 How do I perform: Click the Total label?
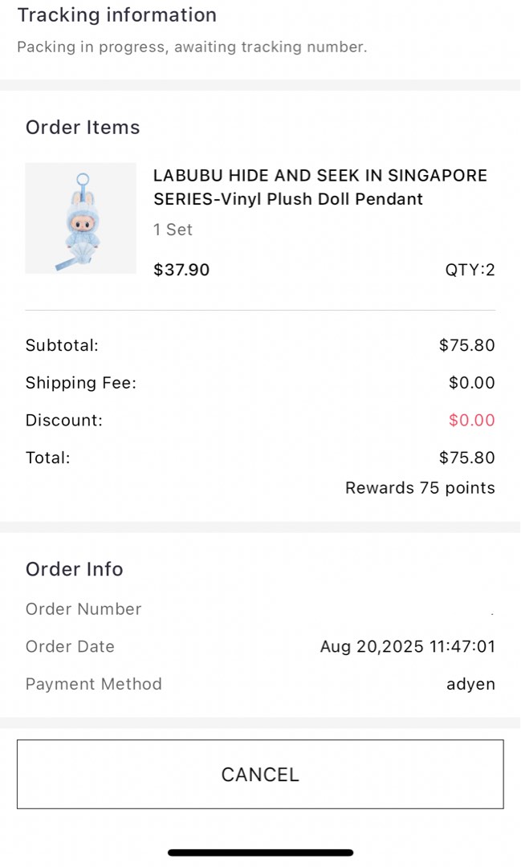coord(48,458)
